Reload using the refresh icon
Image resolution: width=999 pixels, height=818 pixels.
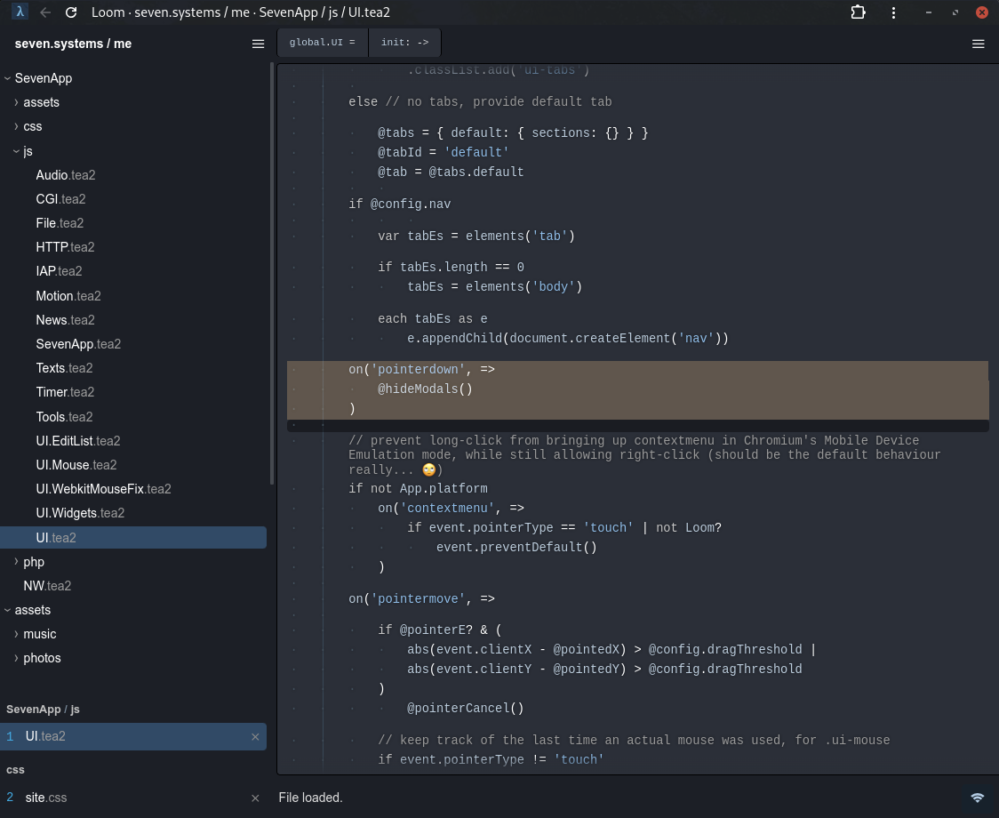pos(71,12)
